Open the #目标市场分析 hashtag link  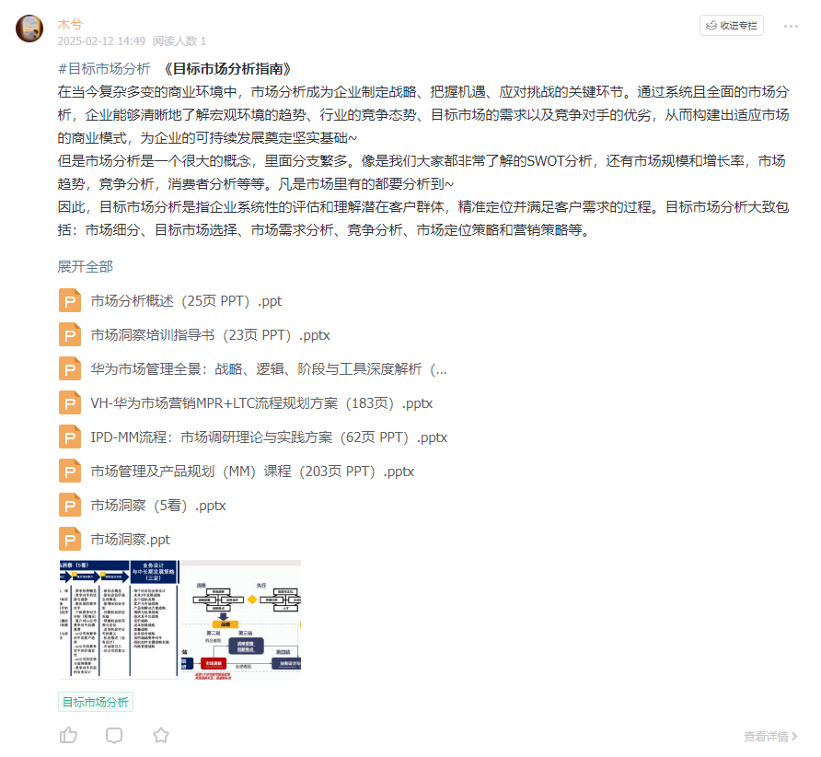tap(104, 69)
